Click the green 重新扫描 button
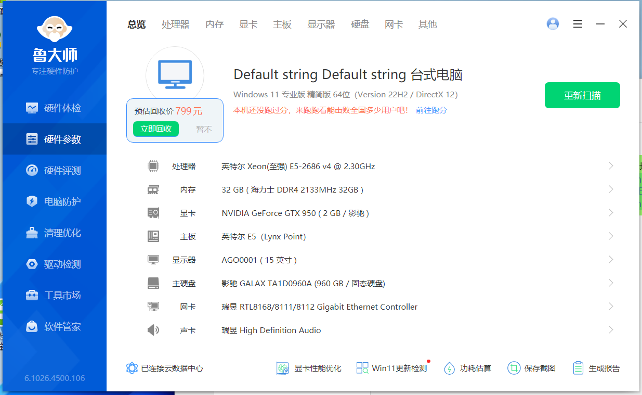 (582, 95)
